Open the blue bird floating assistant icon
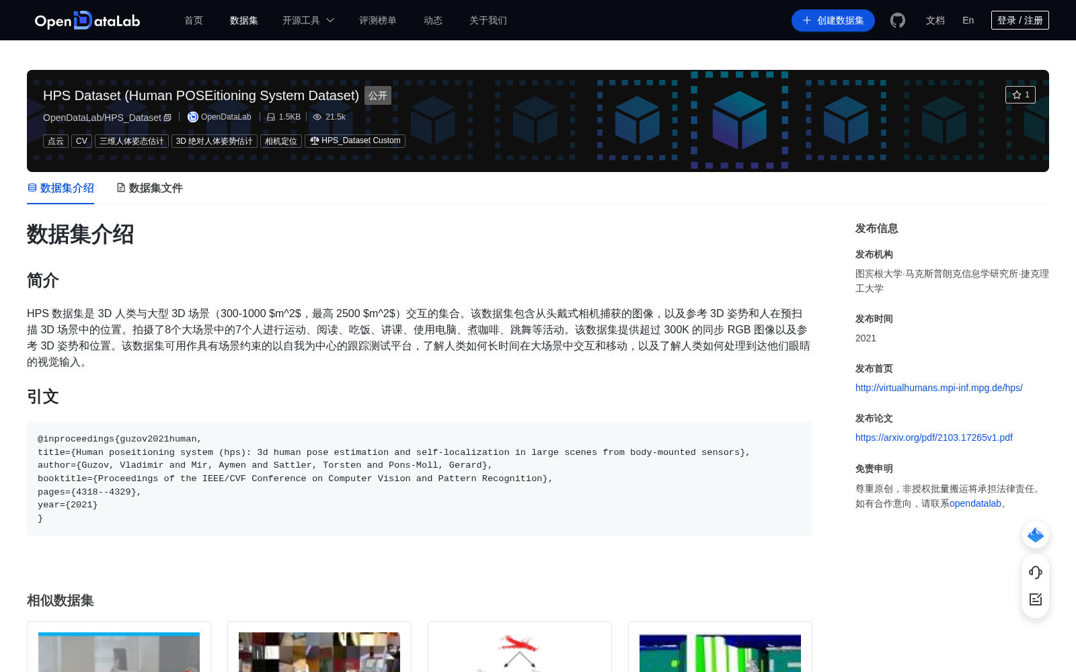1076x672 pixels. (x=1036, y=535)
